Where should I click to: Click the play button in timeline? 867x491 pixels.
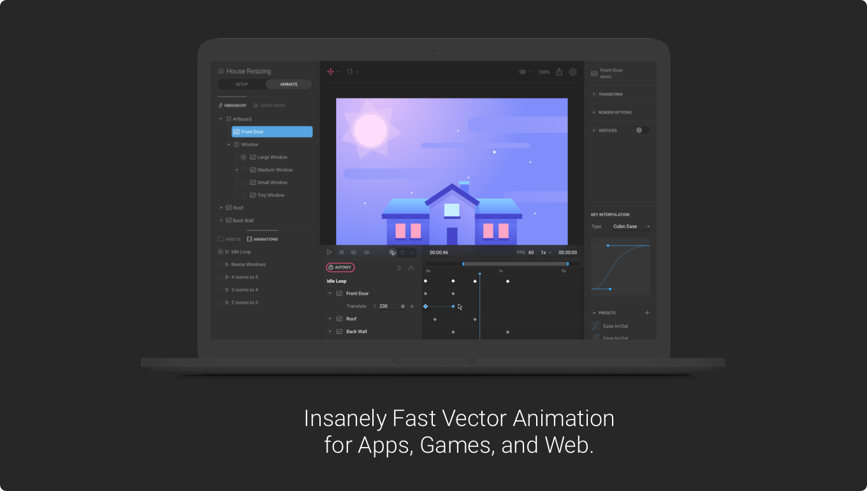330,252
